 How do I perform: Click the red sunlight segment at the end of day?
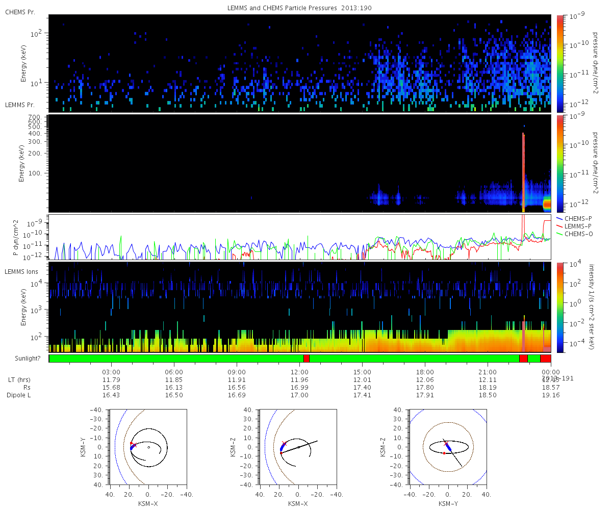(x=545, y=359)
